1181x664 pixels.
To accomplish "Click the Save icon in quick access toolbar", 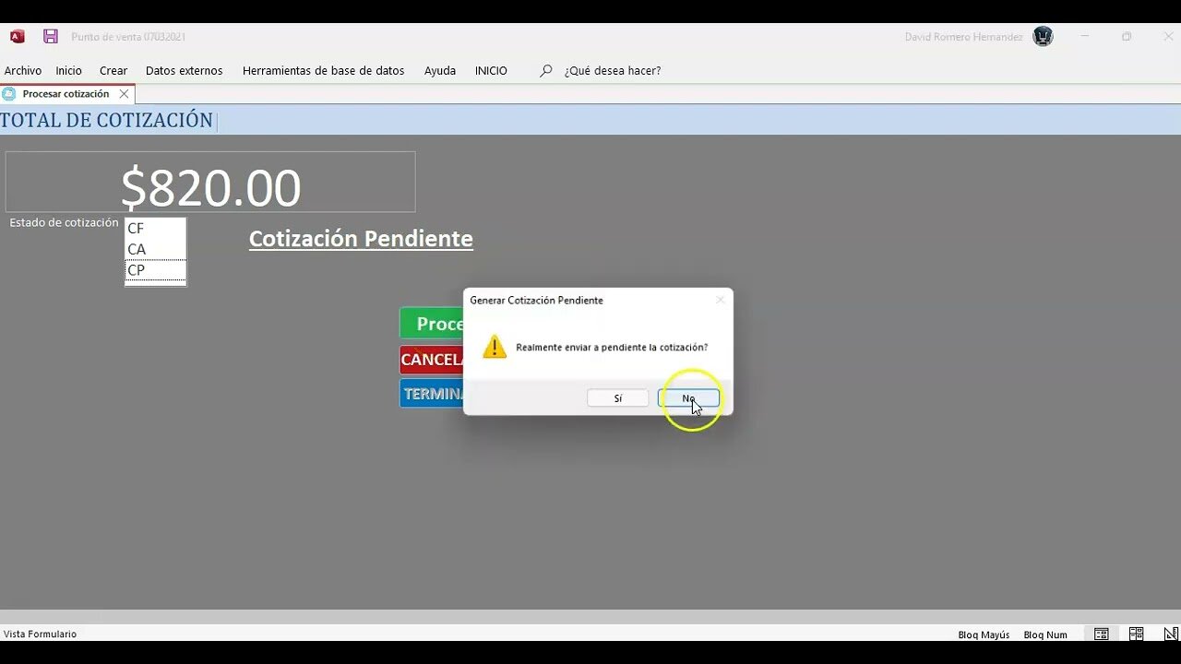I will coord(51,37).
